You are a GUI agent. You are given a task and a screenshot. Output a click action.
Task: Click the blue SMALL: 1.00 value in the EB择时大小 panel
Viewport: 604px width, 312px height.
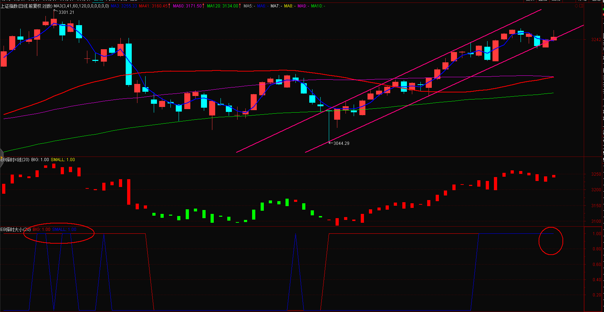pos(64,229)
